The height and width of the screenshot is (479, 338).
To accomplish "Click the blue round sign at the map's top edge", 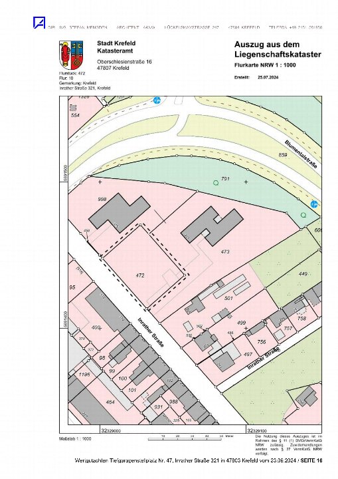I will 157,100.
